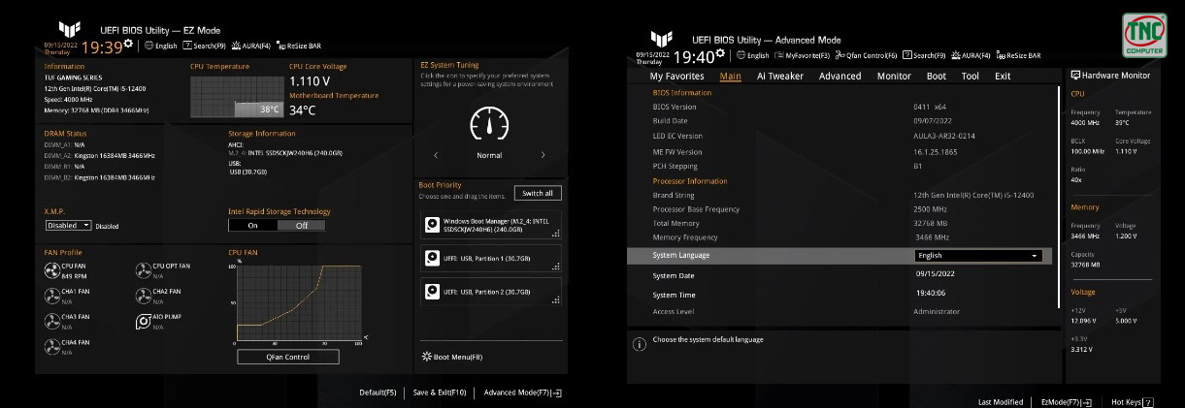Image resolution: width=1185 pixels, height=408 pixels.
Task: Open the Tool tab
Action: pyautogui.click(x=971, y=76)
